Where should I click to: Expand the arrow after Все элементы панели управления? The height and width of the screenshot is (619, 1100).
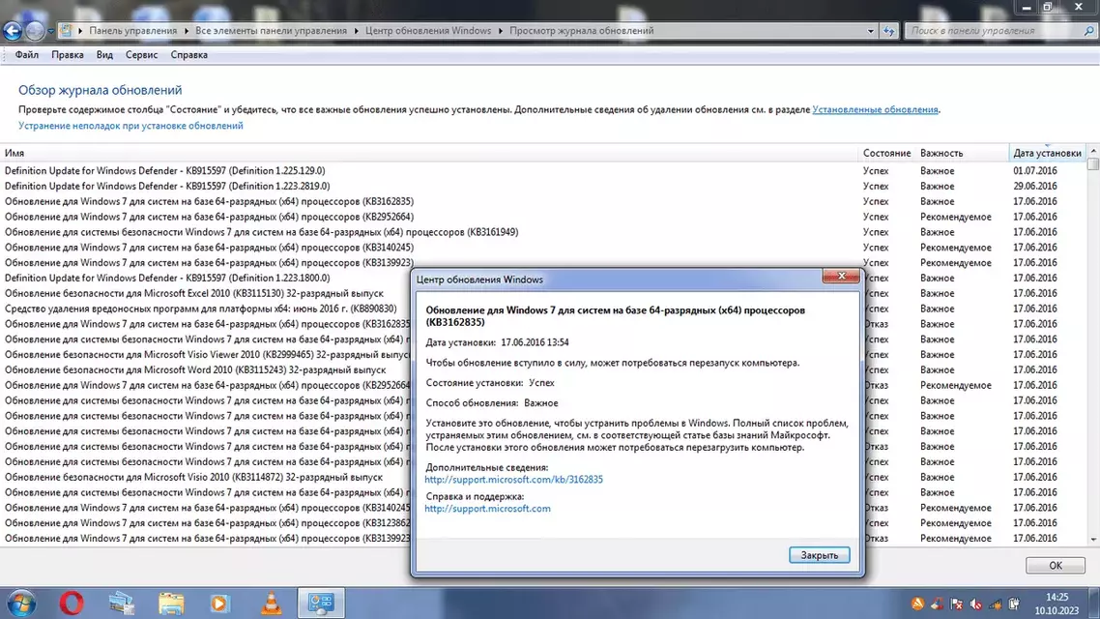357,31
